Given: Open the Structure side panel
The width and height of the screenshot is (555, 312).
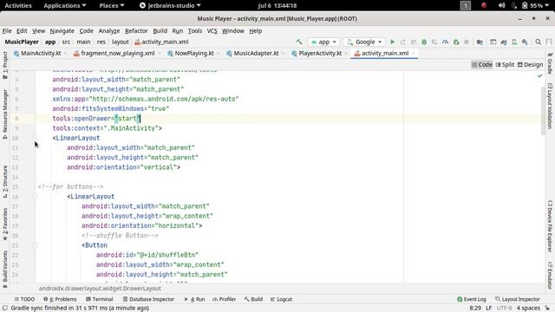Looking at the screenshot, I should point(5,181).
